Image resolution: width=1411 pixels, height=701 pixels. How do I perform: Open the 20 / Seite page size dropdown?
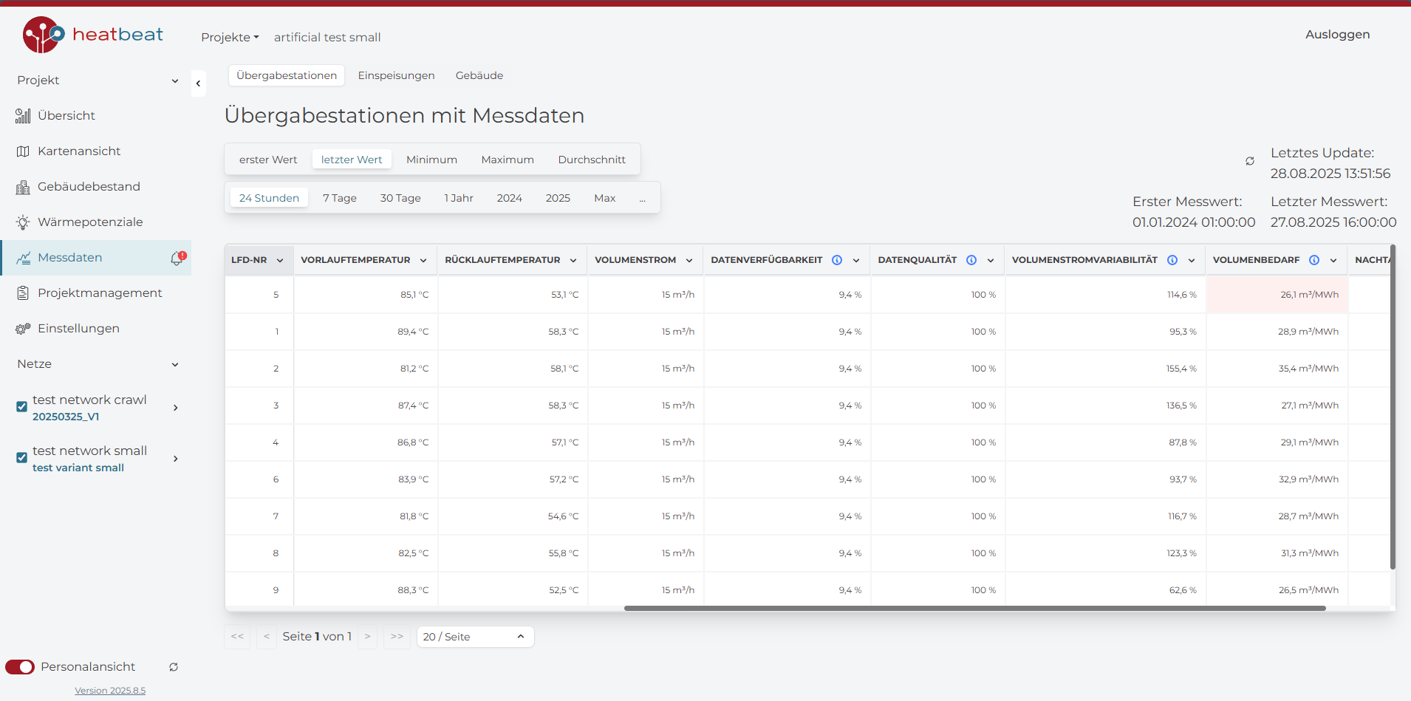474,637
